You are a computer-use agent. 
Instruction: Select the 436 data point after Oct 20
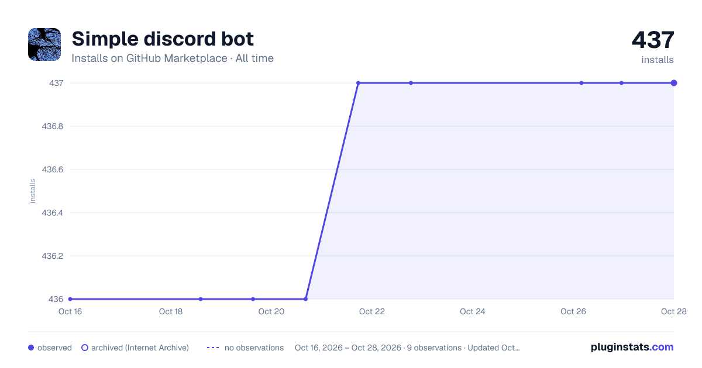(x=306, y=299)
